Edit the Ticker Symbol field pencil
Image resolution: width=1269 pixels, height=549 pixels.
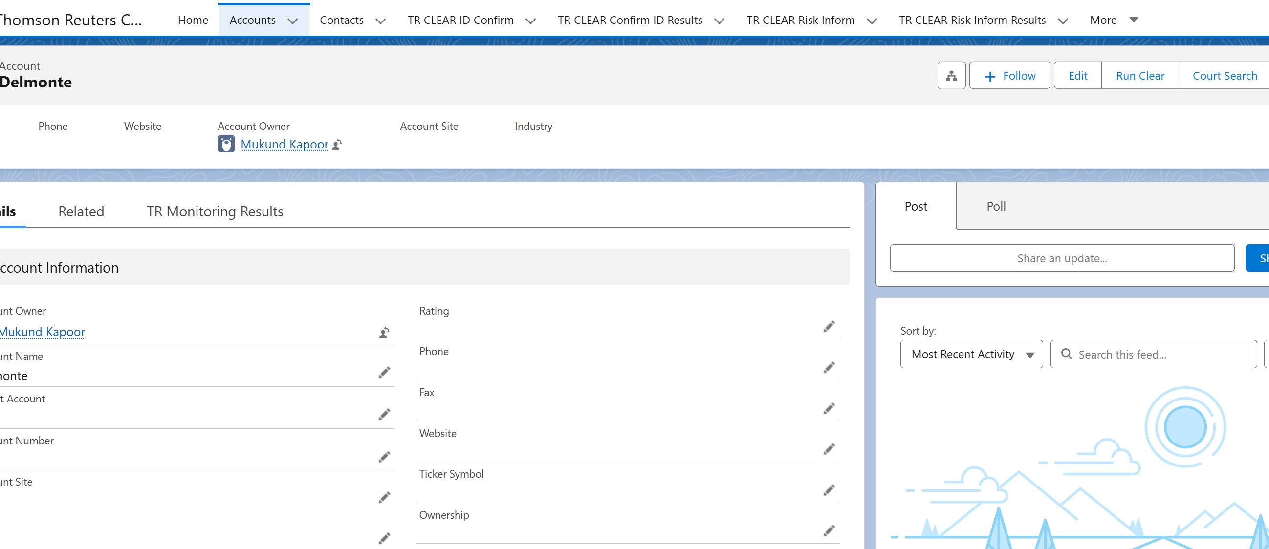829,490
